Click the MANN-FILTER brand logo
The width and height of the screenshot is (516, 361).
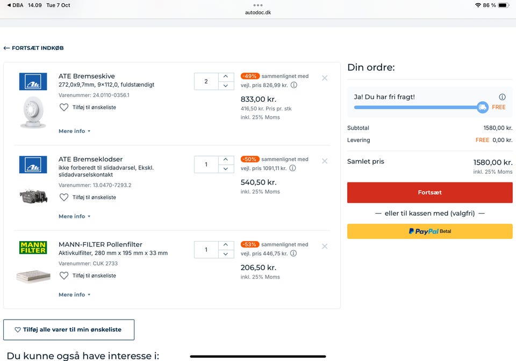point(33,247)
